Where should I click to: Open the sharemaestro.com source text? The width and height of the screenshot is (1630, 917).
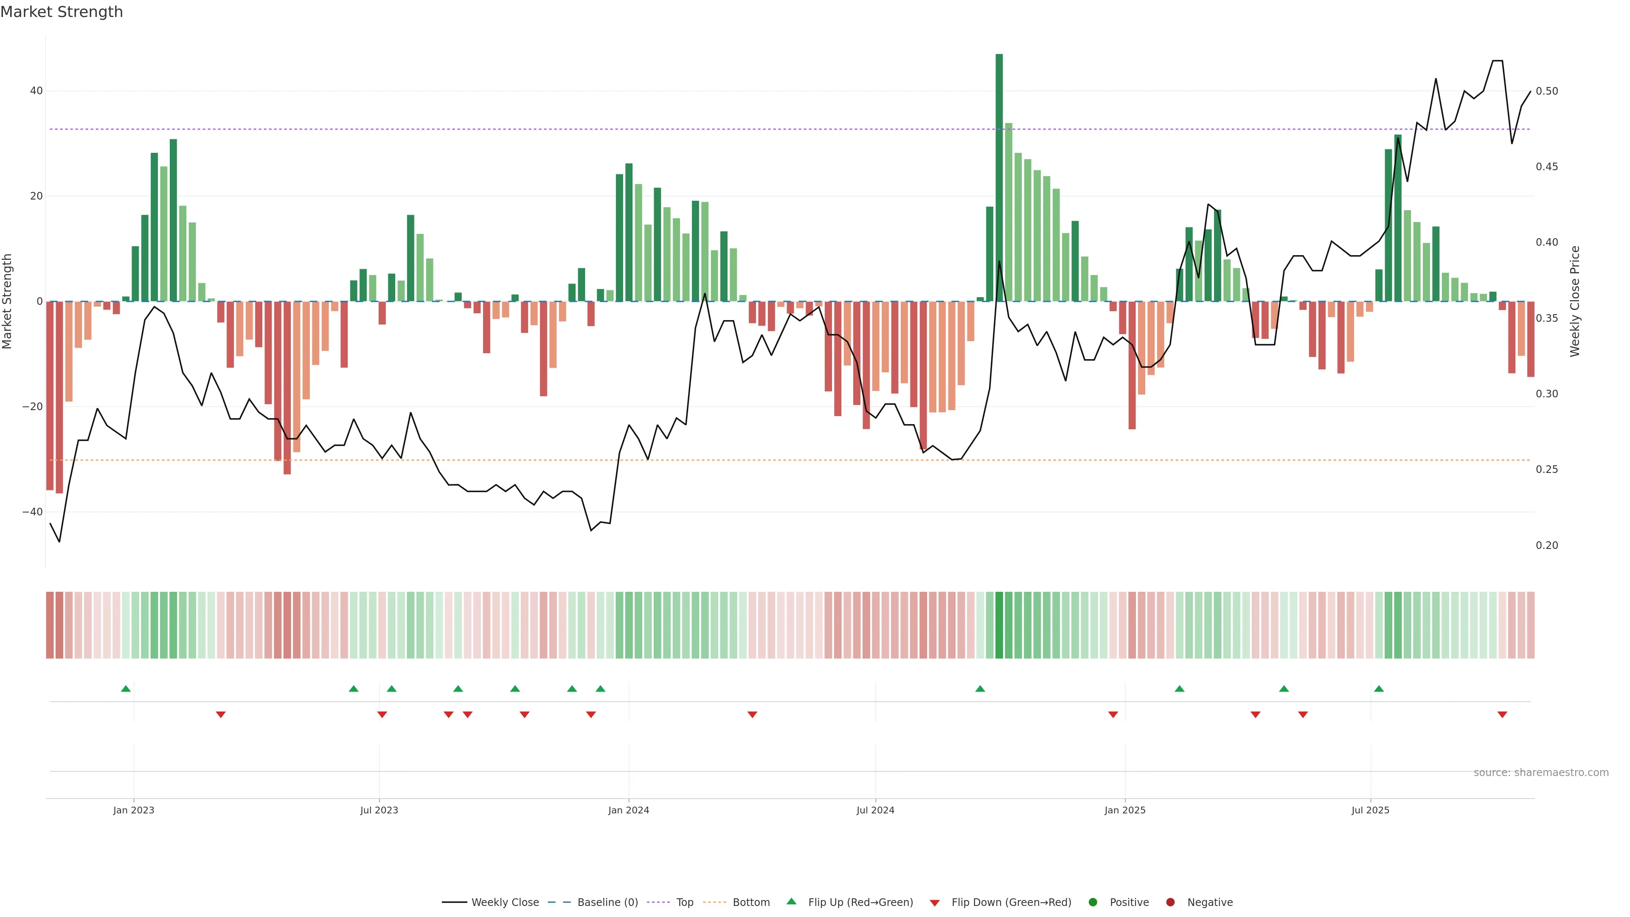[x=1541, y=773]
